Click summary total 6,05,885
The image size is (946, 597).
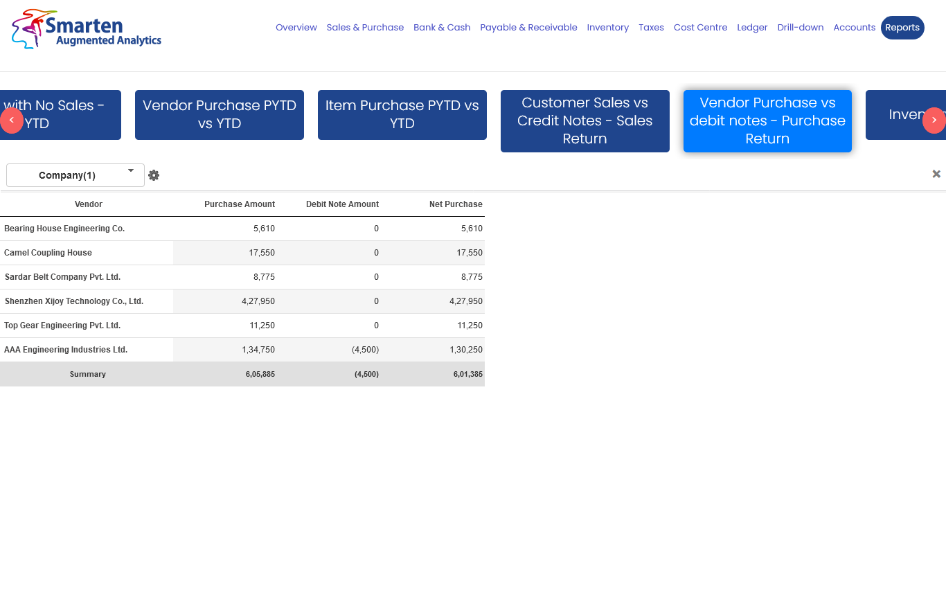[x=260, y=374]
